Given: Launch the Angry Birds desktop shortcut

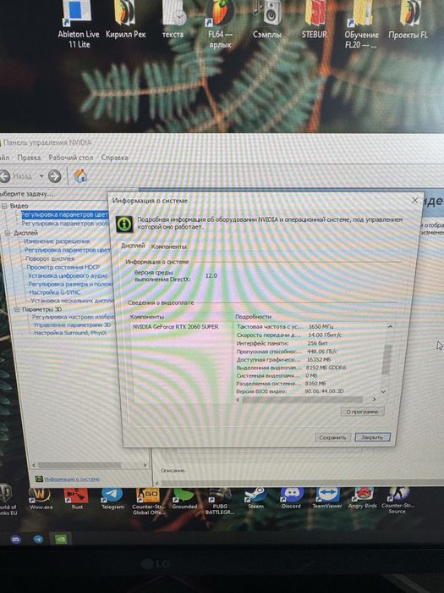Looking at the screenshot, I should click(363, 499).
